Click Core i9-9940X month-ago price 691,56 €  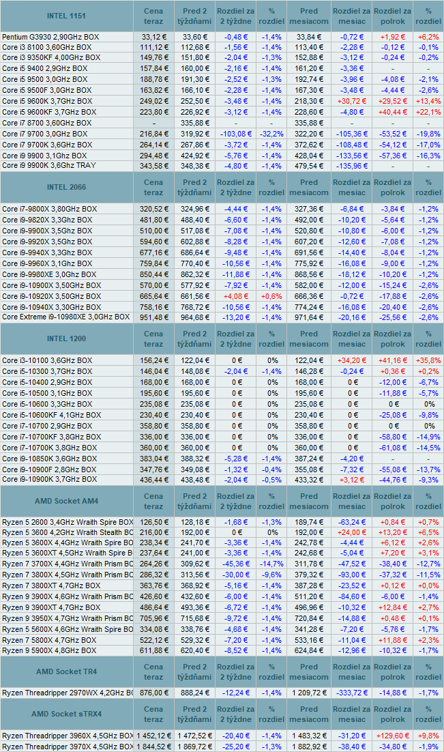(309, 252)
